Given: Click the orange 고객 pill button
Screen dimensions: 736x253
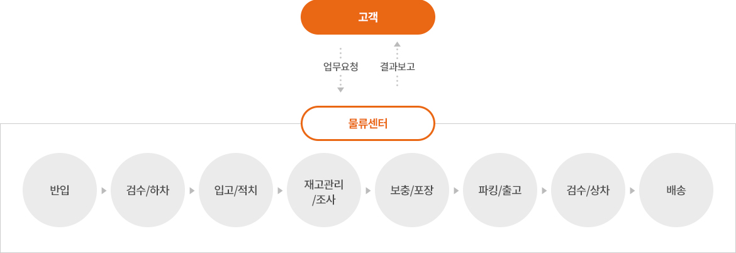Looking at the screenshot, I should tap(368, 17).
